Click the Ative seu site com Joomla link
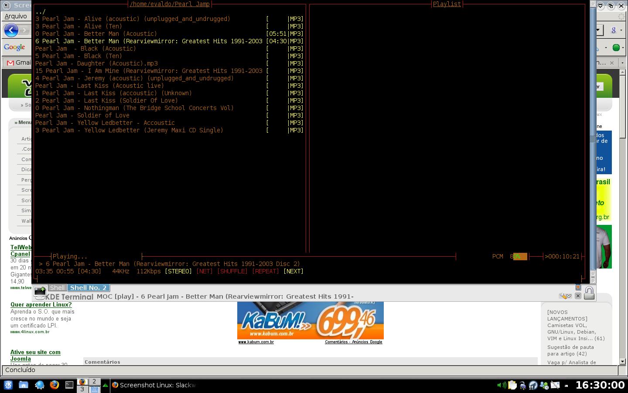 [35, 355]
